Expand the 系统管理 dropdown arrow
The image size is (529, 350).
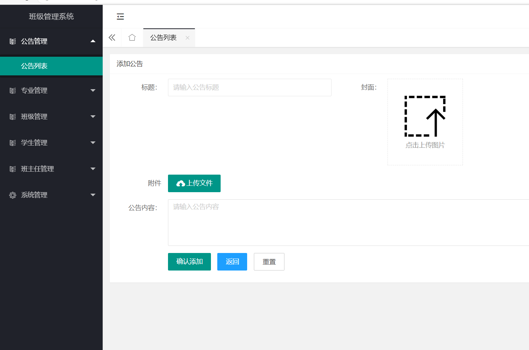tap(93, 195)
